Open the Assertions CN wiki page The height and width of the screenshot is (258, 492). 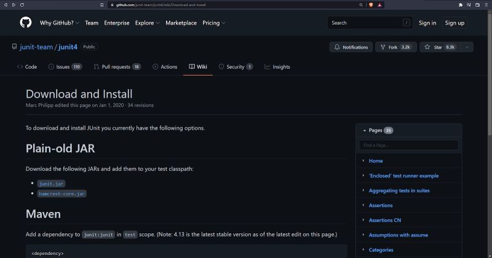(x=385, y=220)
